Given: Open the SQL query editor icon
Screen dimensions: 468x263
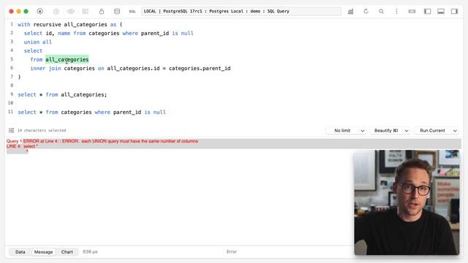Looking at the screenshot, I should [132, 12].
